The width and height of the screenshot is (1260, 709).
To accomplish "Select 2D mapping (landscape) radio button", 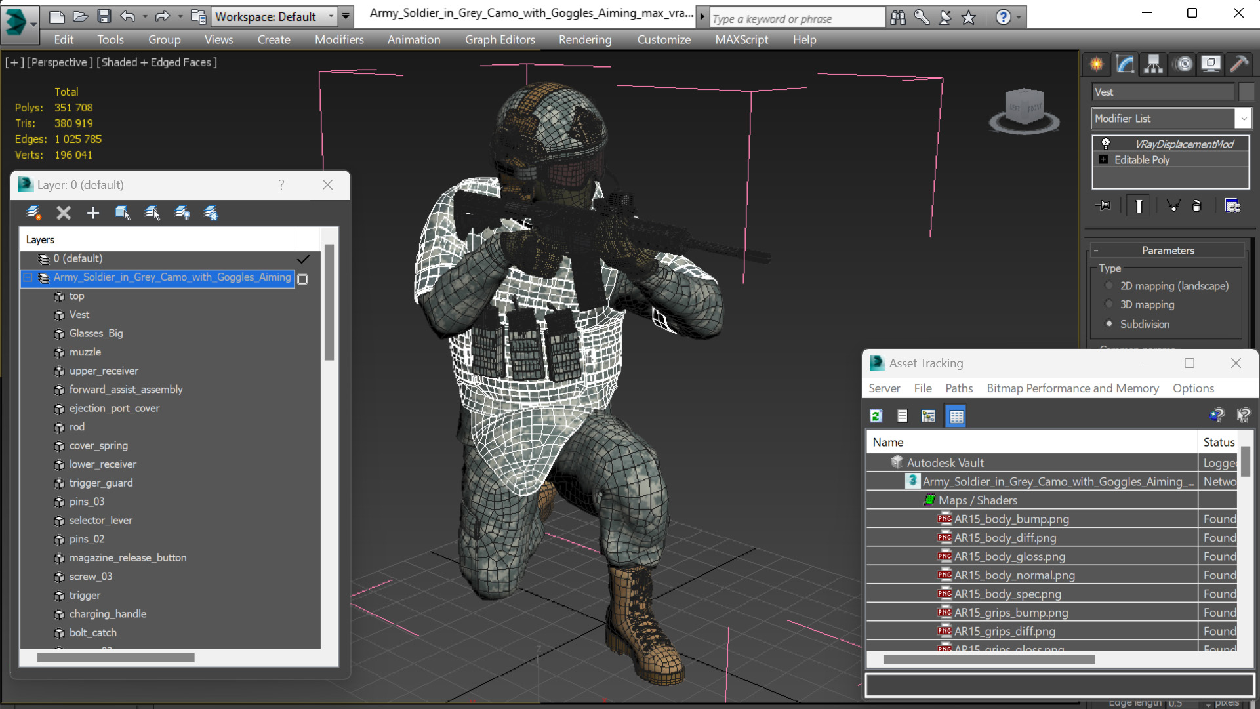I will click(x=1109, y=285).
